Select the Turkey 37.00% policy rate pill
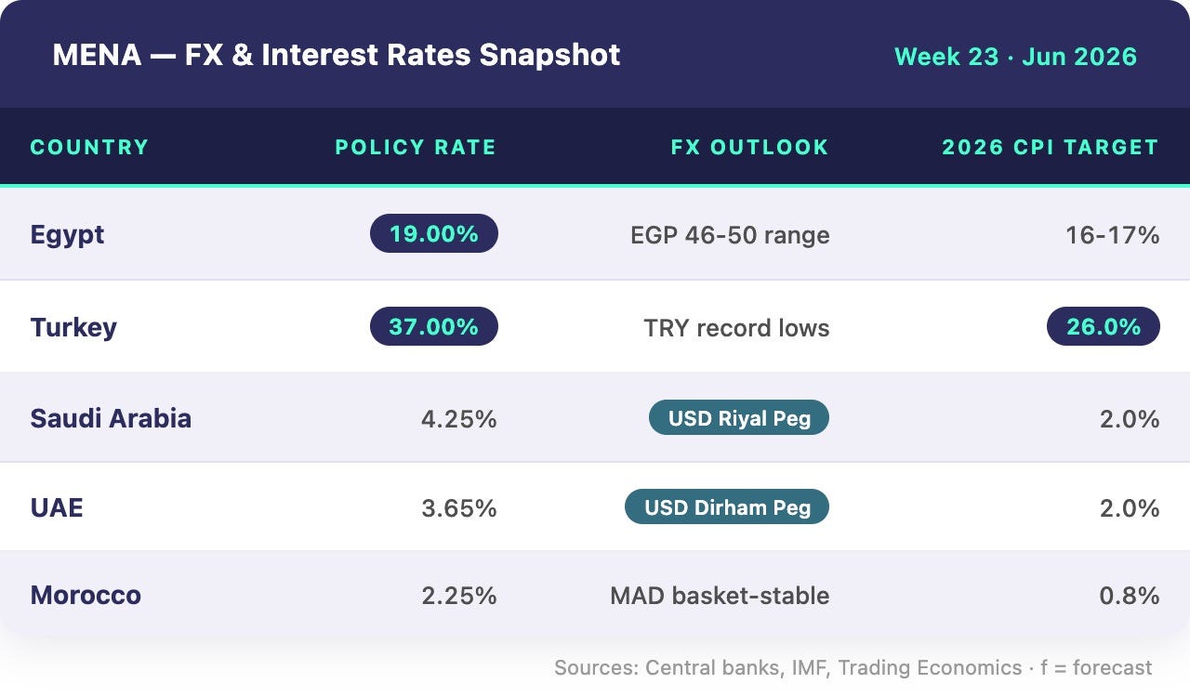 click(434, 326)
